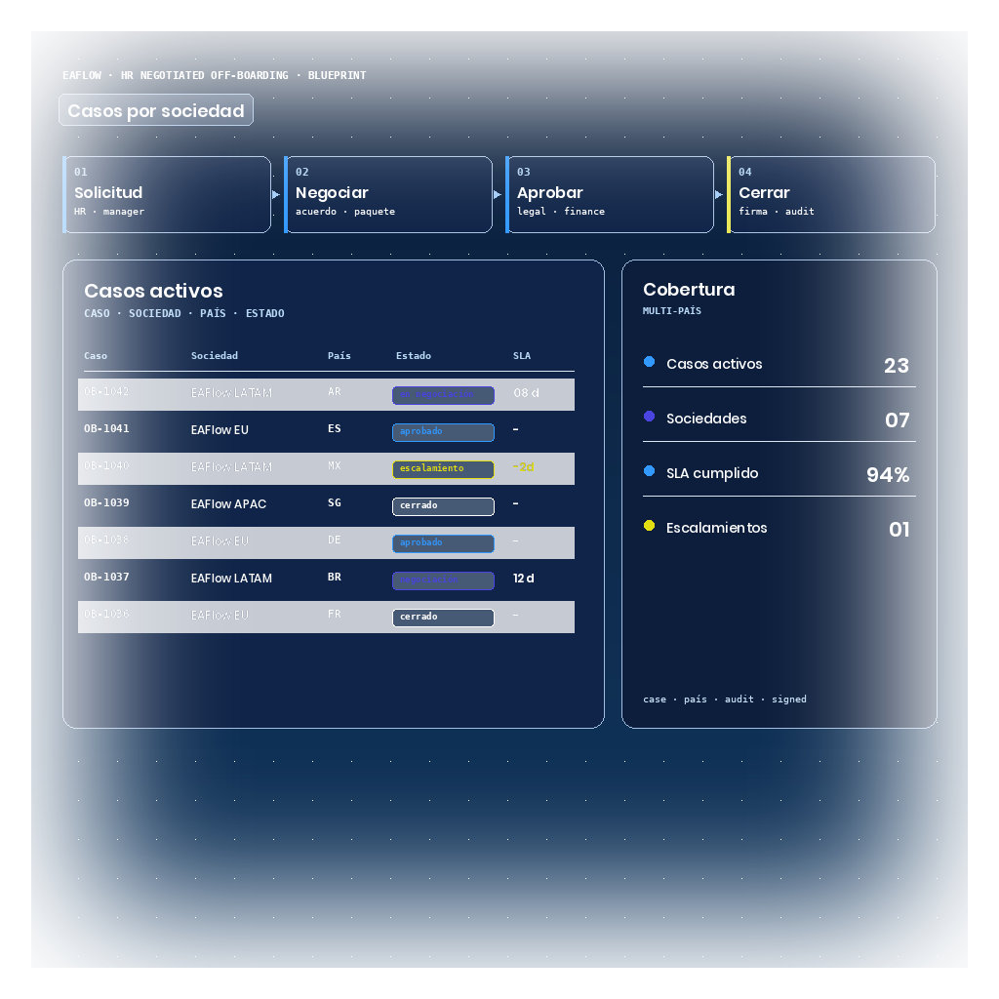Open case OB-1039

[326, 505]
